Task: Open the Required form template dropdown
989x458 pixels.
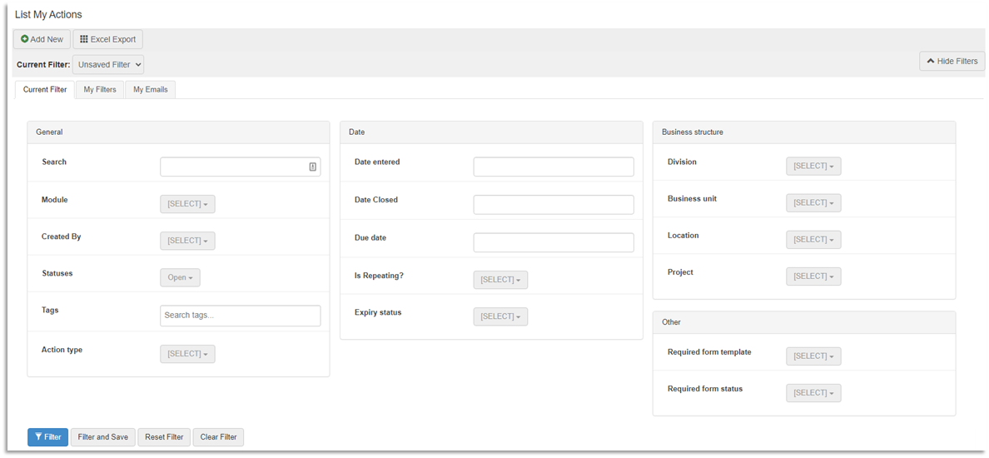Action: point(813,356)
